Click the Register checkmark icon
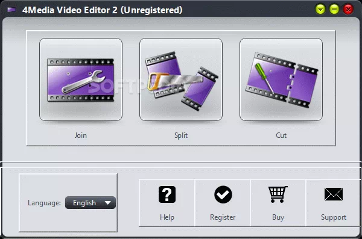The image size is (362, 239). (223, 194)
